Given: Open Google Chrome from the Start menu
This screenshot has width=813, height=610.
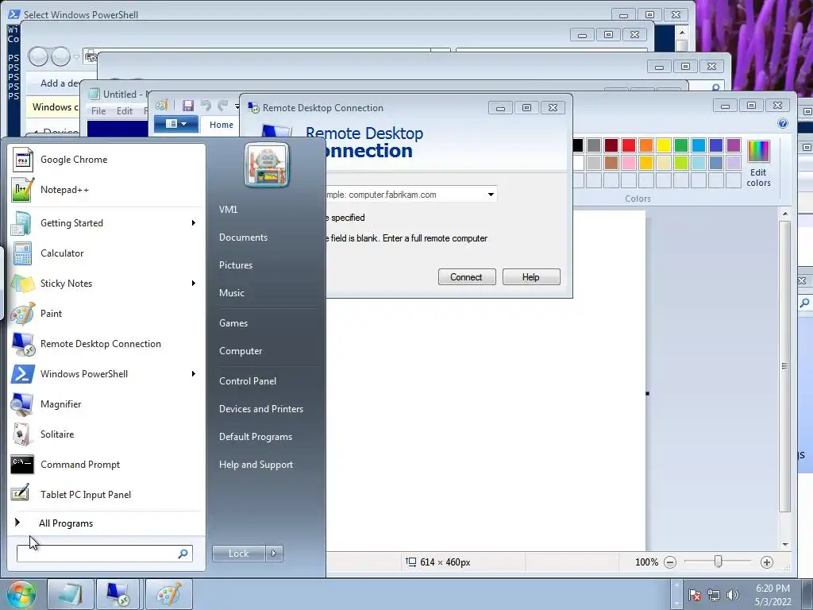Looking at the screenshot, I should pos(107,160).
